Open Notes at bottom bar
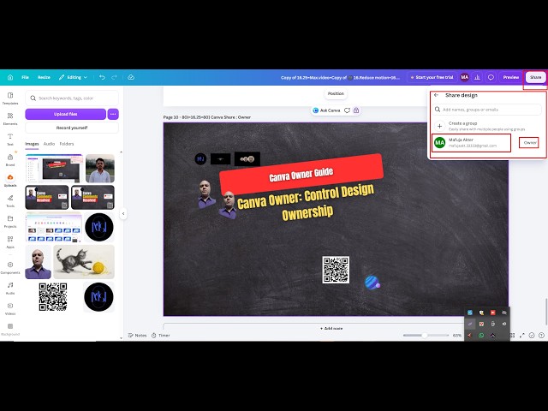 (x=137, y=335)
